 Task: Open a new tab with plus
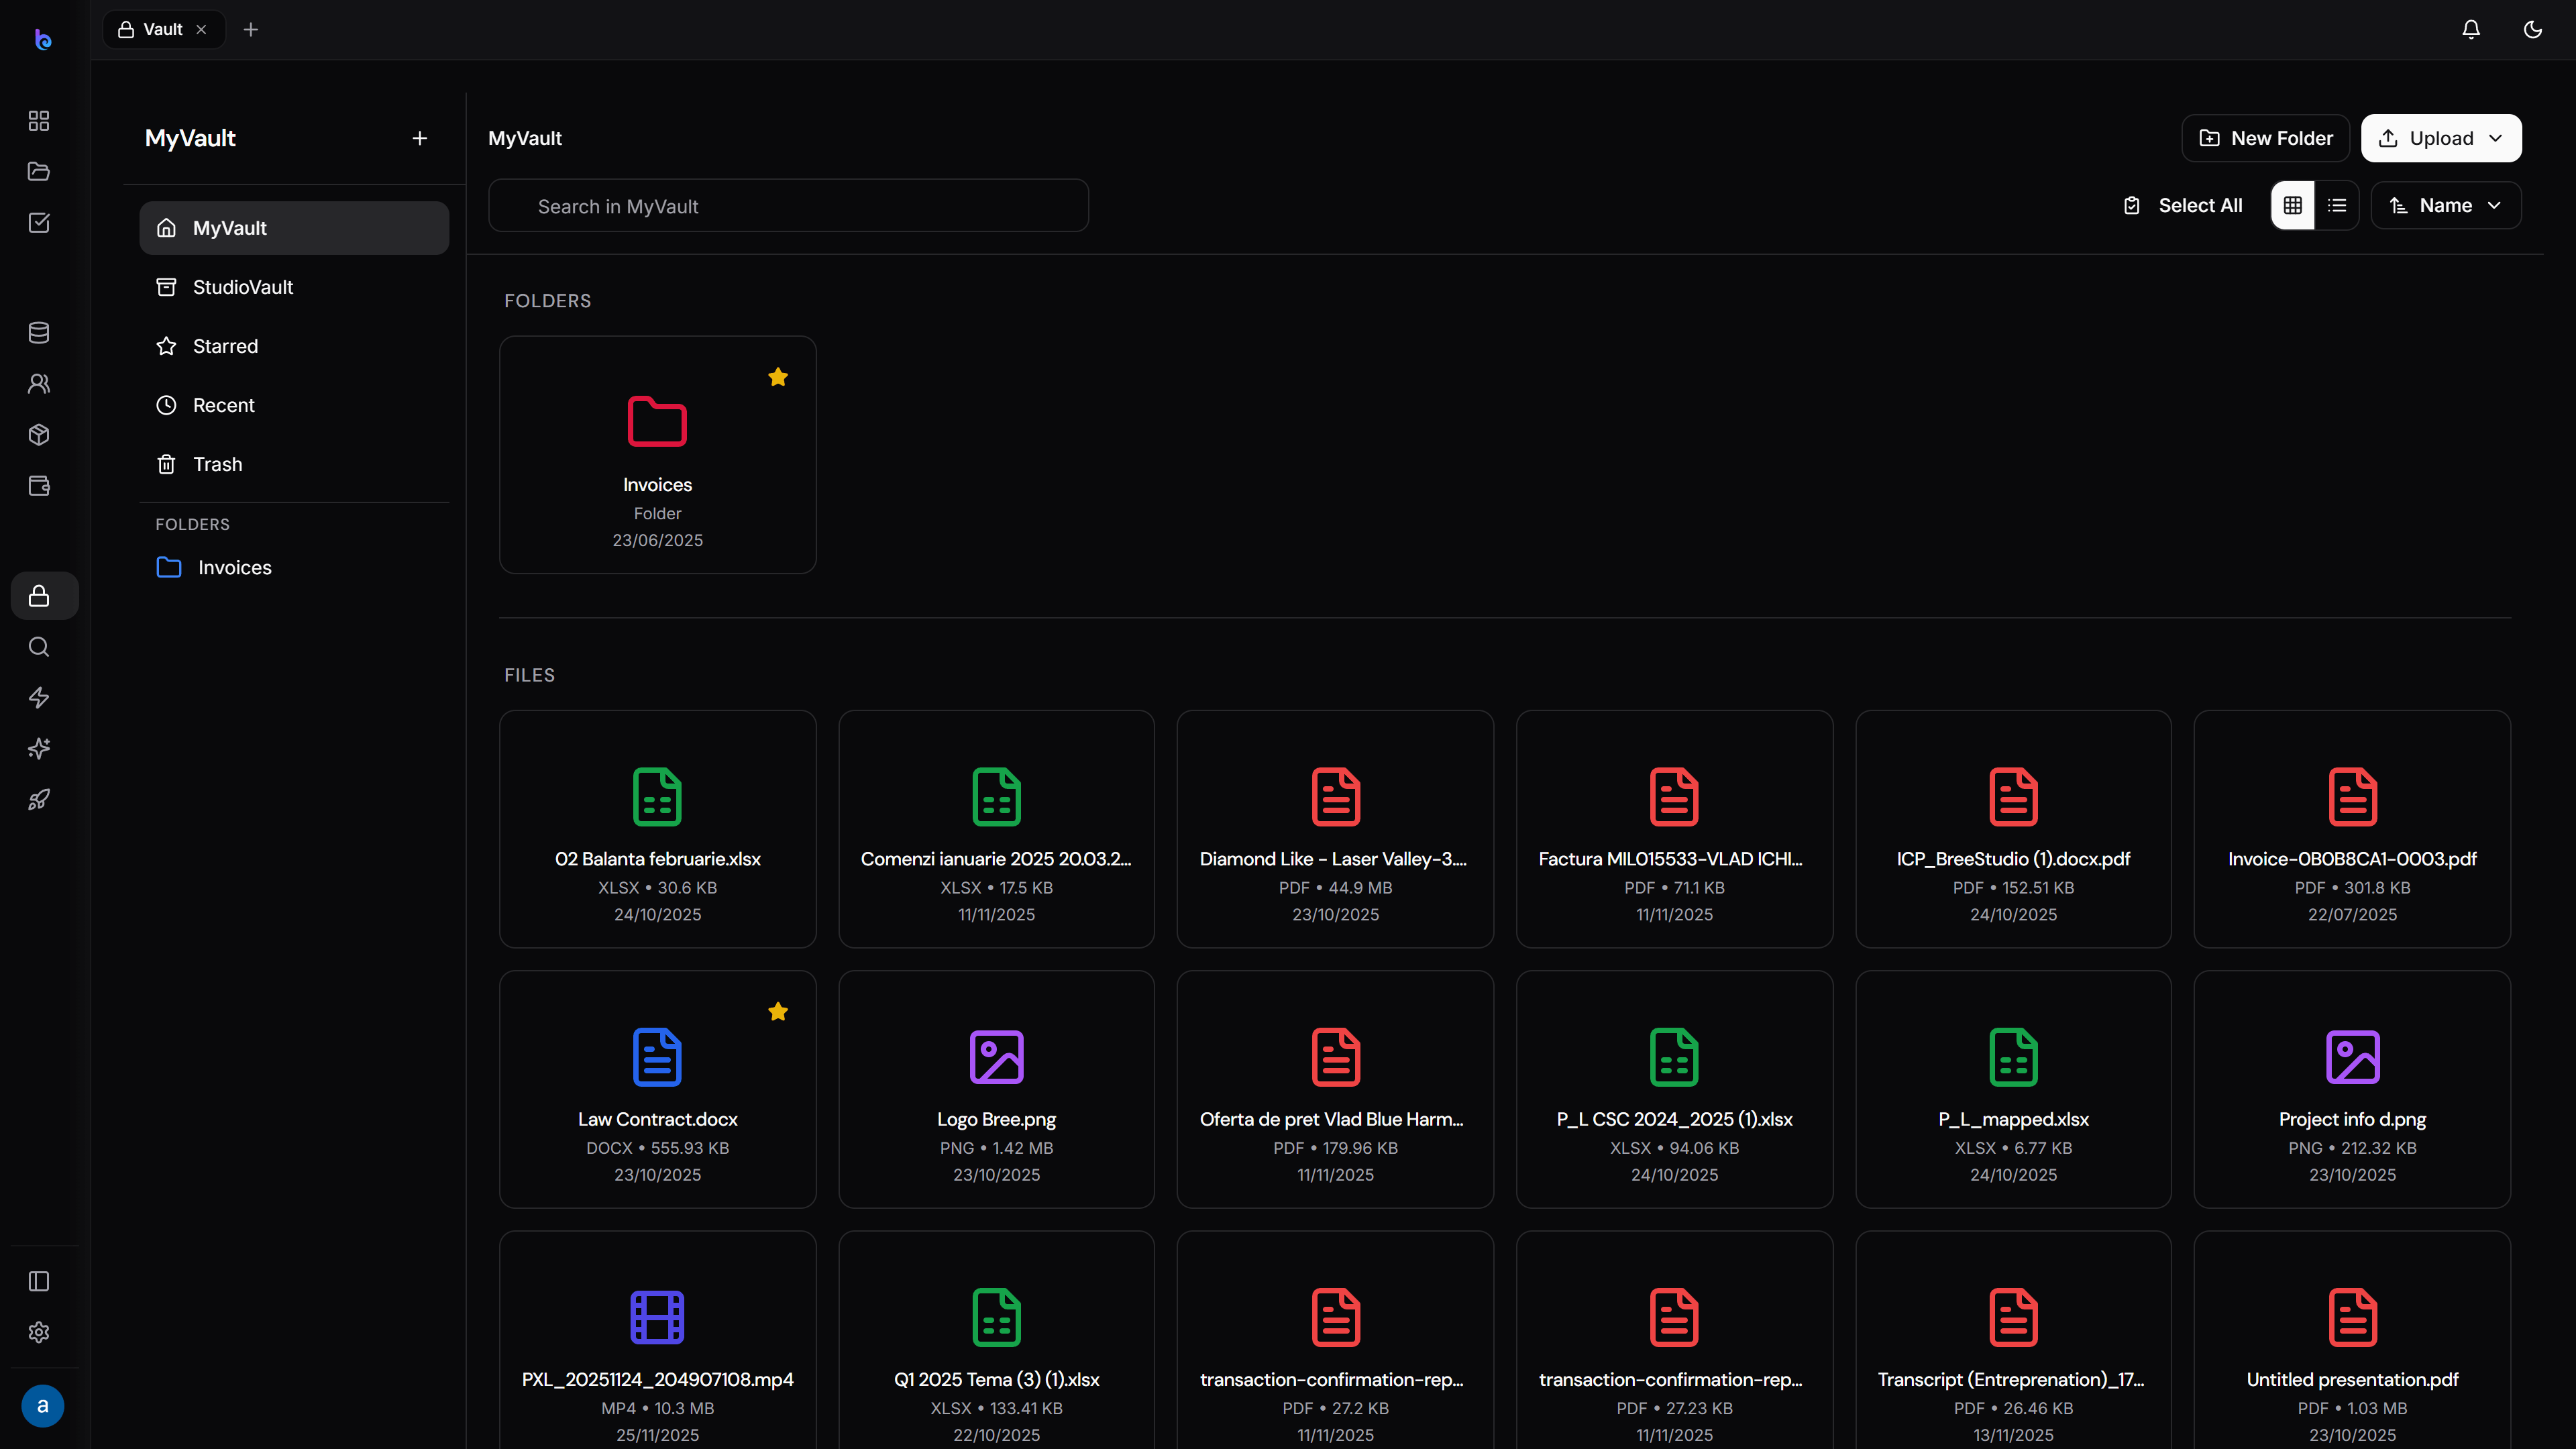coord(251,30)
